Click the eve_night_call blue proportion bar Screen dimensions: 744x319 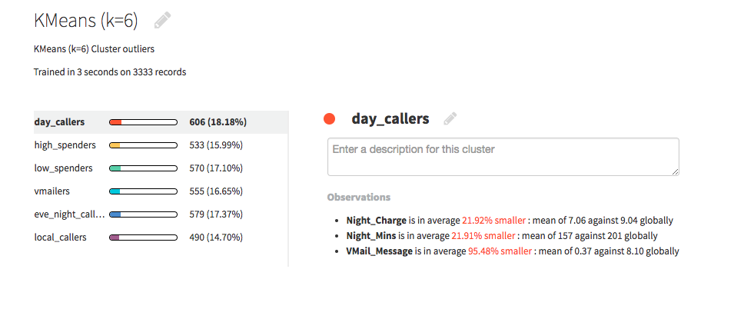coord(143,214)
